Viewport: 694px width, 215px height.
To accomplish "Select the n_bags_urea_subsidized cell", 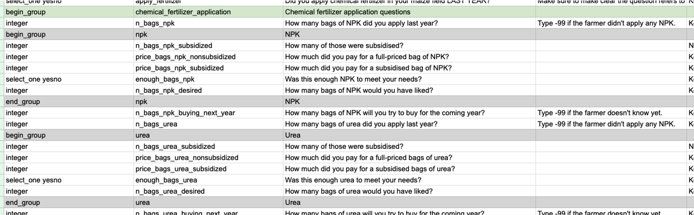I will [175, 147].
